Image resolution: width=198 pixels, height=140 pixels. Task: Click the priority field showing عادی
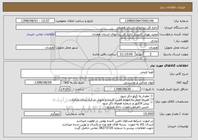click(x=139, y=41)
